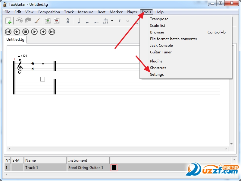
Task: Choose Scale list from Tools menu
Action: click(186, 26)
